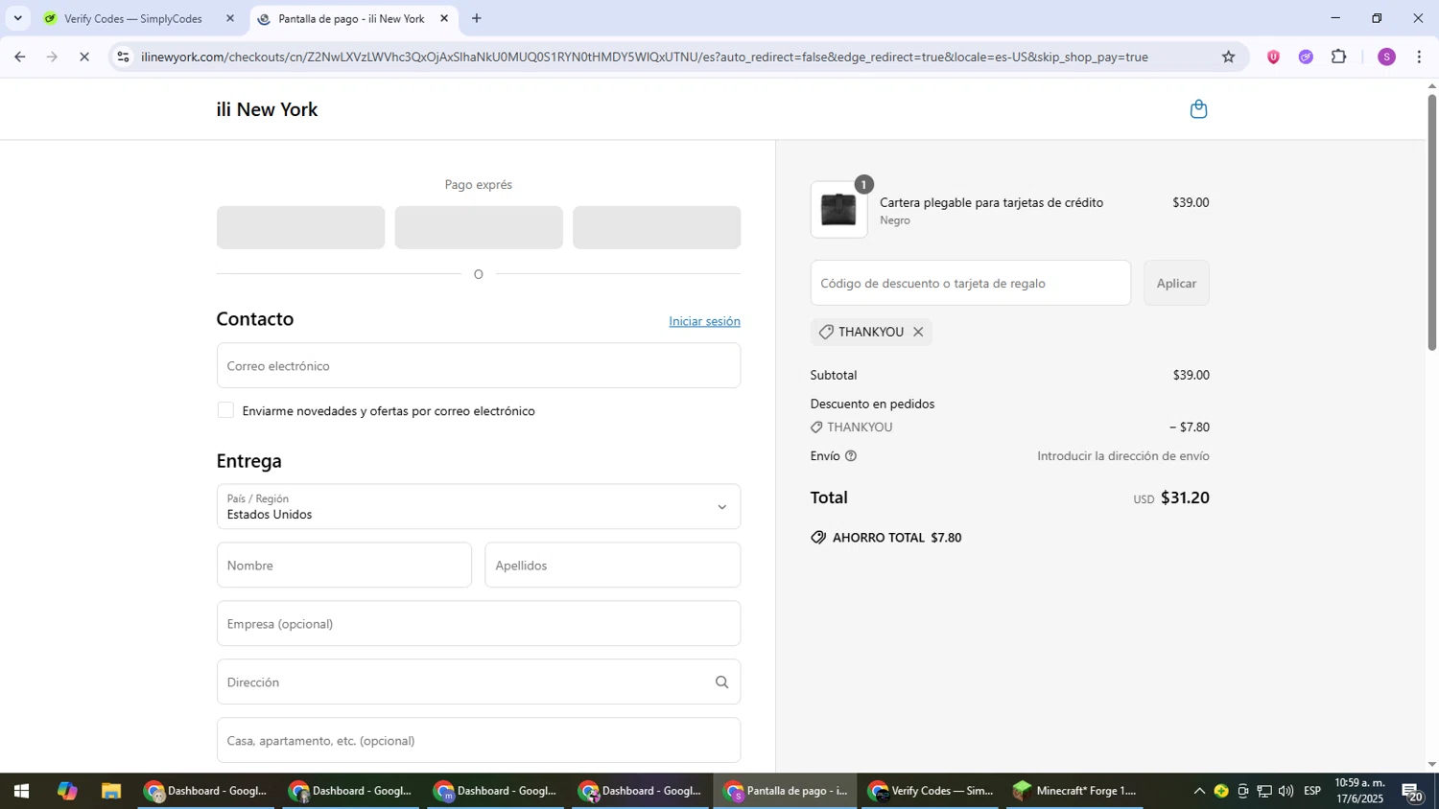Launch Copilot from the taskbar

[x=66, y=792]
